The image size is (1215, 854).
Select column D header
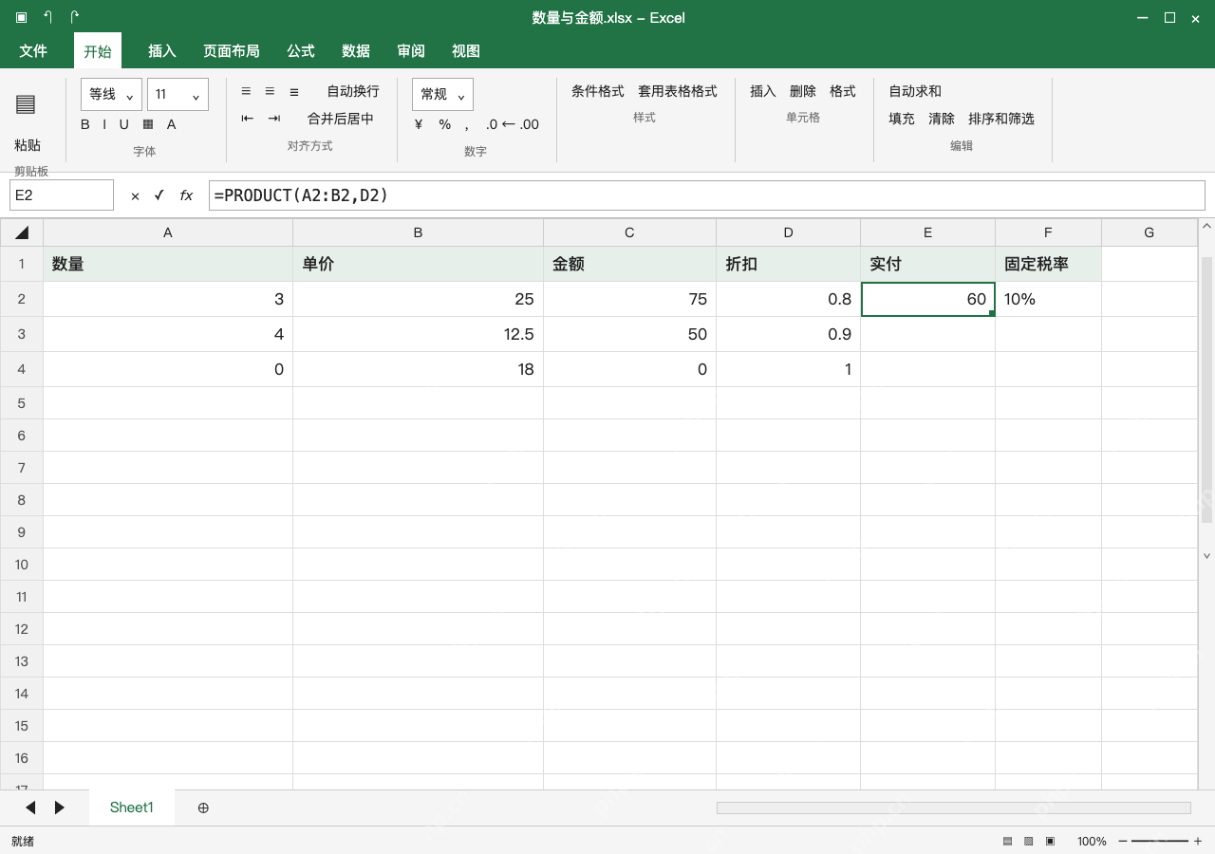[x=789, y=232]
